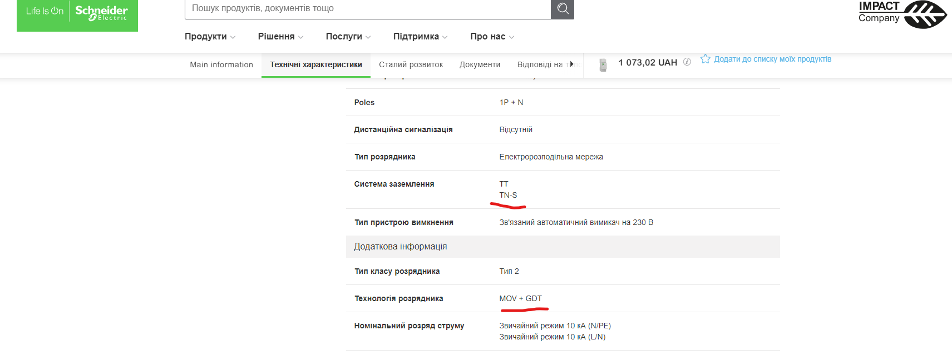Click the Тип пристрою вимкнення label
The width and height of the screenshot is (952, 355).
[404, 222]
